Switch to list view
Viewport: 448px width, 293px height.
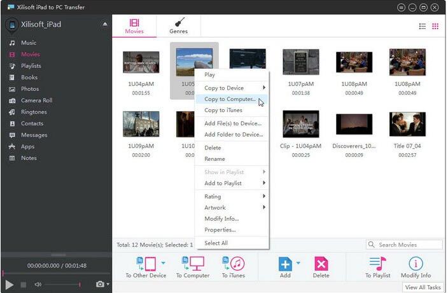(x=423, y=26)
